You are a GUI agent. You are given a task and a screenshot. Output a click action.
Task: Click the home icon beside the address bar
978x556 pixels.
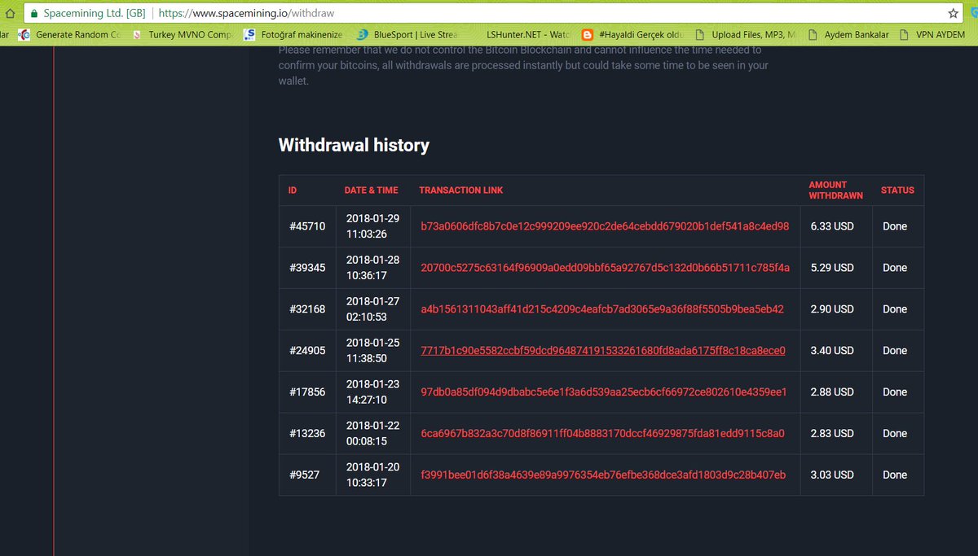pos(10,14)
